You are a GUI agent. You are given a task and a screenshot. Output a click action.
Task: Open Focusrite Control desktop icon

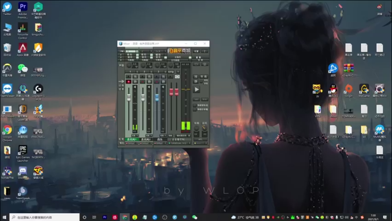tap(23, 31)
